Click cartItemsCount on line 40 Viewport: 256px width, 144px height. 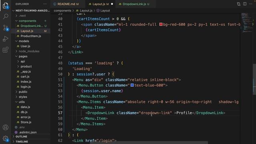click(x=94, y=19)
